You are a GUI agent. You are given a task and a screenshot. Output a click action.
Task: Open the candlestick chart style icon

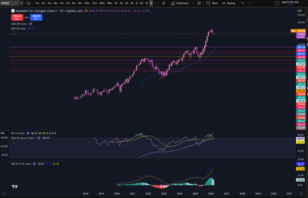[x=164, y=3]
